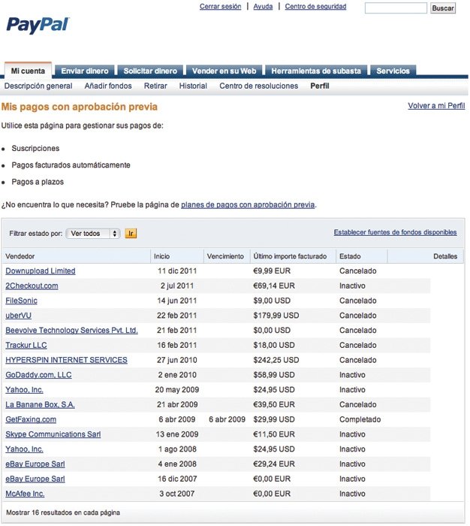Open 'Centro de seguridad' link
The image size is (470, 526).
315,6
